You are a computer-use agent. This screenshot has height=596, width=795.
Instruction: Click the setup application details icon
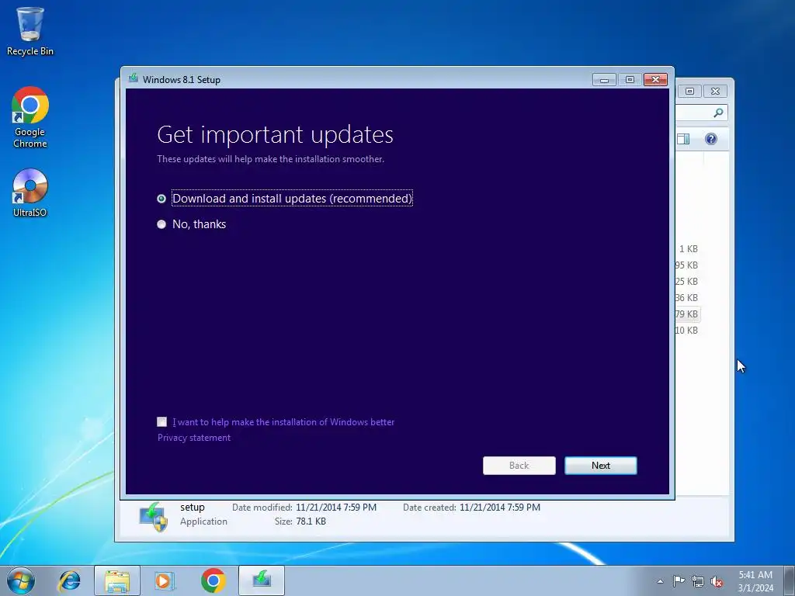[x=153, y=516]
